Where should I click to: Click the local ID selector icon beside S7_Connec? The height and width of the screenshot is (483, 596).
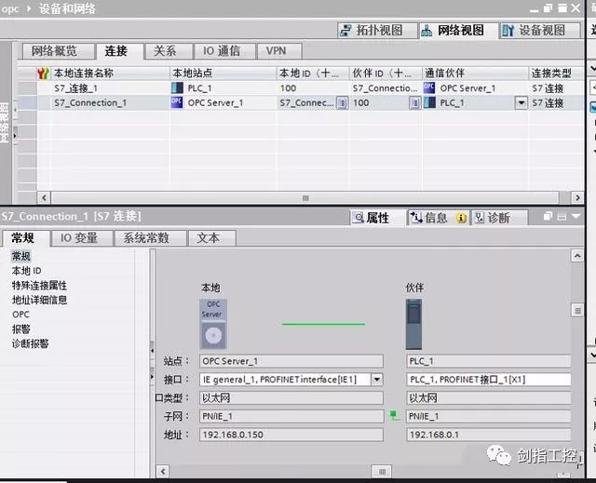click(341, 102)
